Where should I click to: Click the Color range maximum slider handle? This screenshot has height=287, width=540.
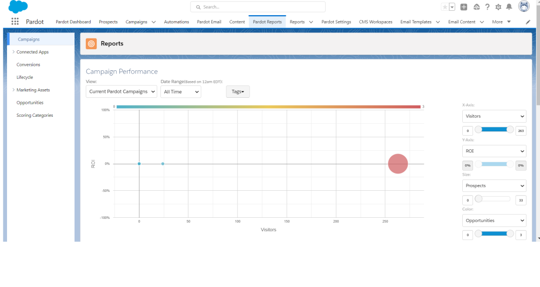coord(510,233)
